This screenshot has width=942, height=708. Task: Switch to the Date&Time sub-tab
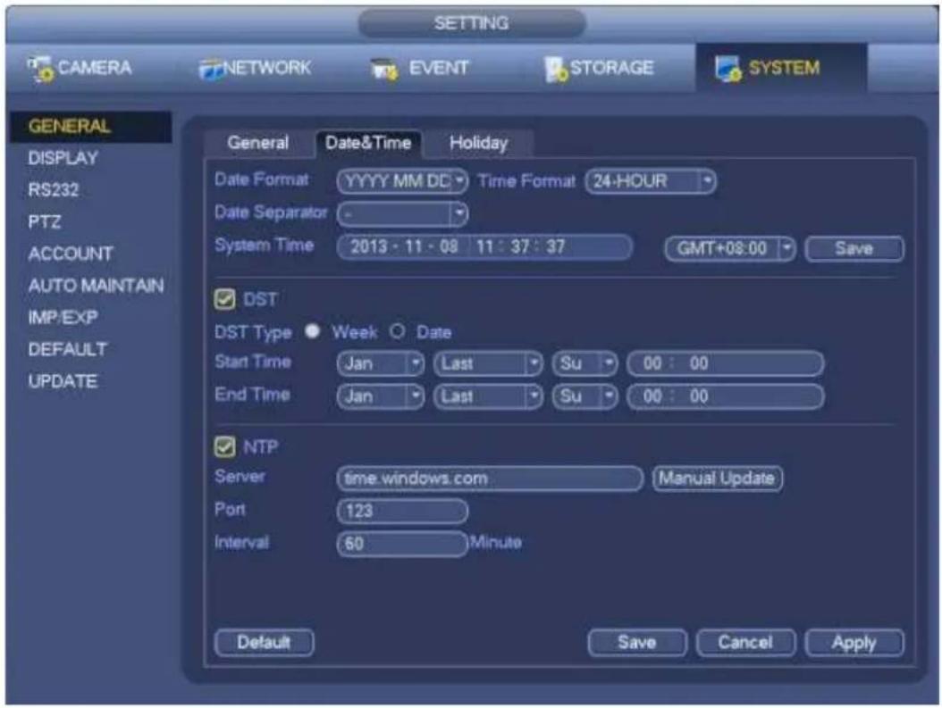pyautogui.click(x=367, y=143)
